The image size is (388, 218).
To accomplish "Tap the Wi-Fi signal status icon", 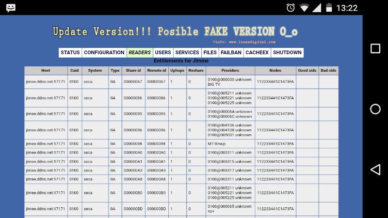I will [x=305, y=8].
